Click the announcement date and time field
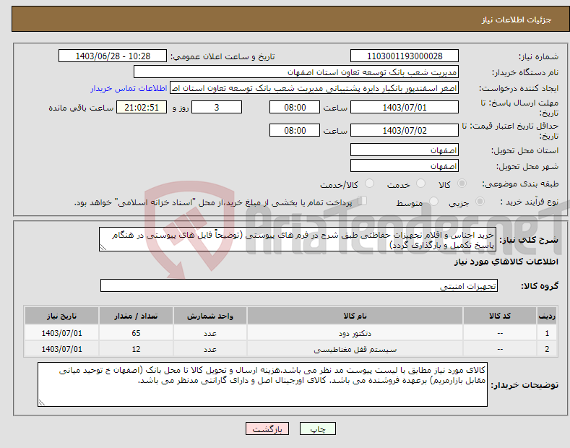The height and width of the screenshot is (448, 570). coord(113,56)
